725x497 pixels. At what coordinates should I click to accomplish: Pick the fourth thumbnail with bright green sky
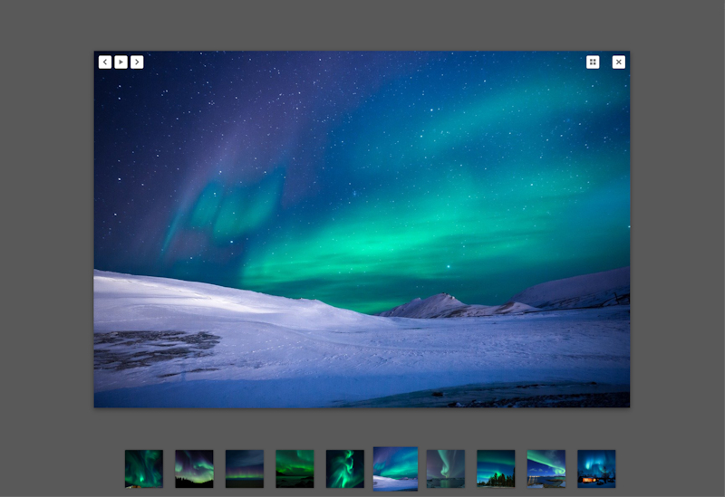point(295,469)
